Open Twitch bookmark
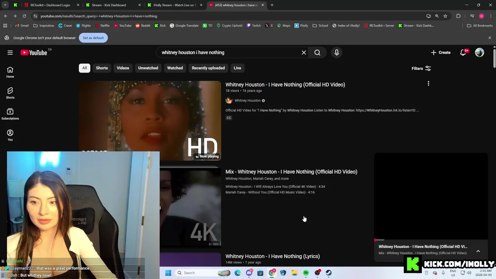 [x=253, y=26]
